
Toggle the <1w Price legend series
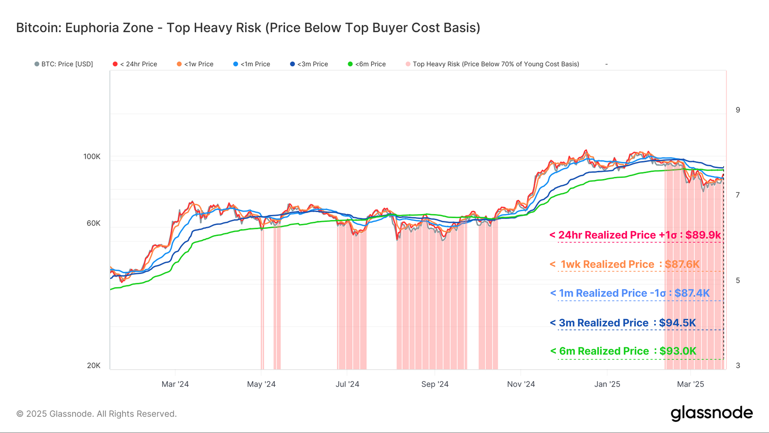pyautogui.click(x=195, y=64)
